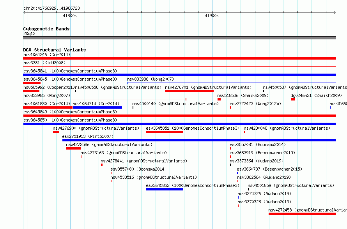347x229 pixels.
Task: Select esv3645849 long red variant bar
Action: click(x=179, y=116)
